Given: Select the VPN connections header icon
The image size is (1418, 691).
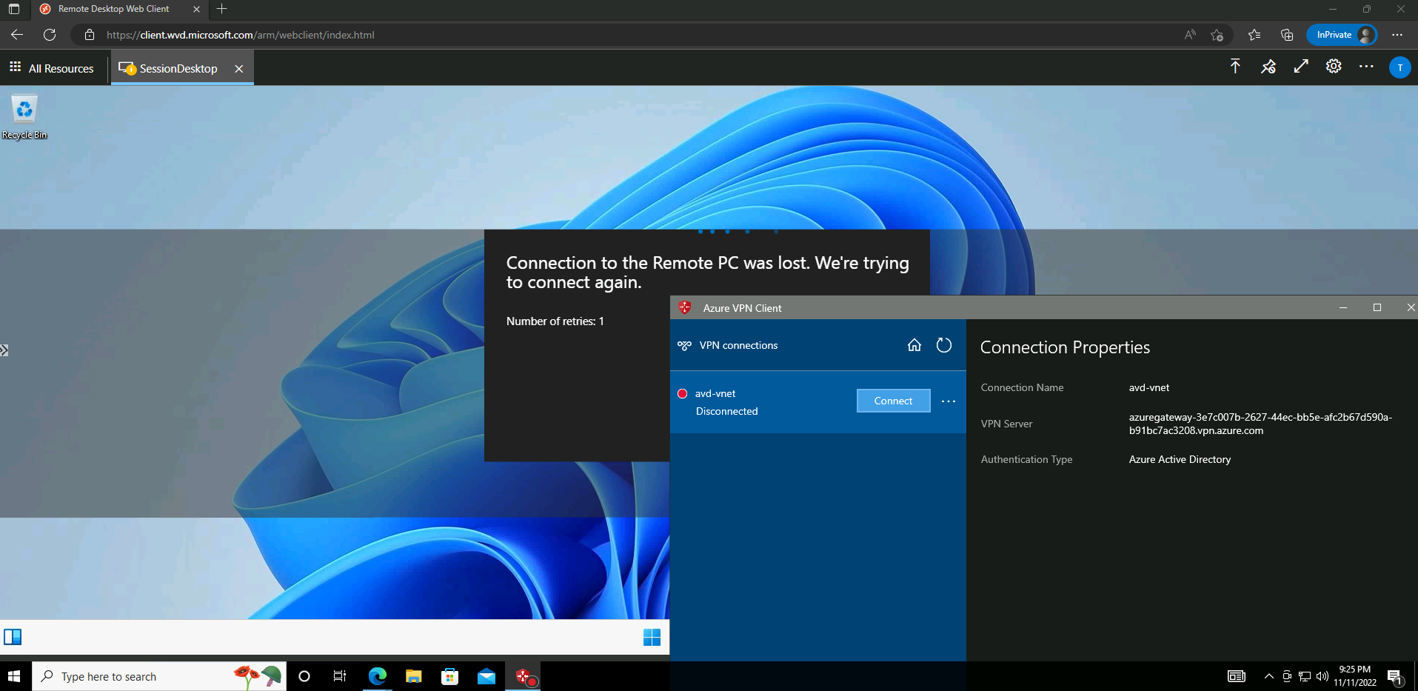Looking at the screenshot, I should click(685, 346).
